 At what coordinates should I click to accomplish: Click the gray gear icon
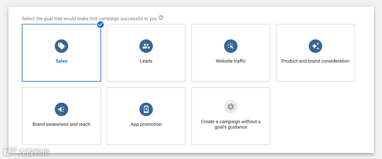tap(231, 107)
